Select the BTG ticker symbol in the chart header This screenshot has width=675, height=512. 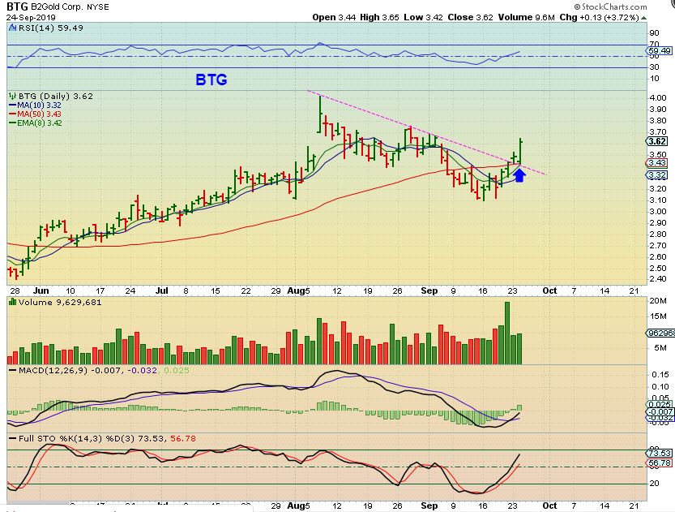(x=17, y=6)
